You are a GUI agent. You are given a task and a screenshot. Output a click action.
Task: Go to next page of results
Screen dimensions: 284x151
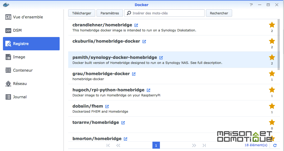pyautogui.click(x=194, y=145)
